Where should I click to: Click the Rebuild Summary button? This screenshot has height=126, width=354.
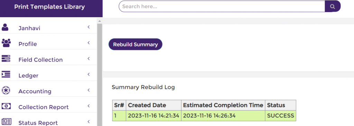[x=136, y=44]
